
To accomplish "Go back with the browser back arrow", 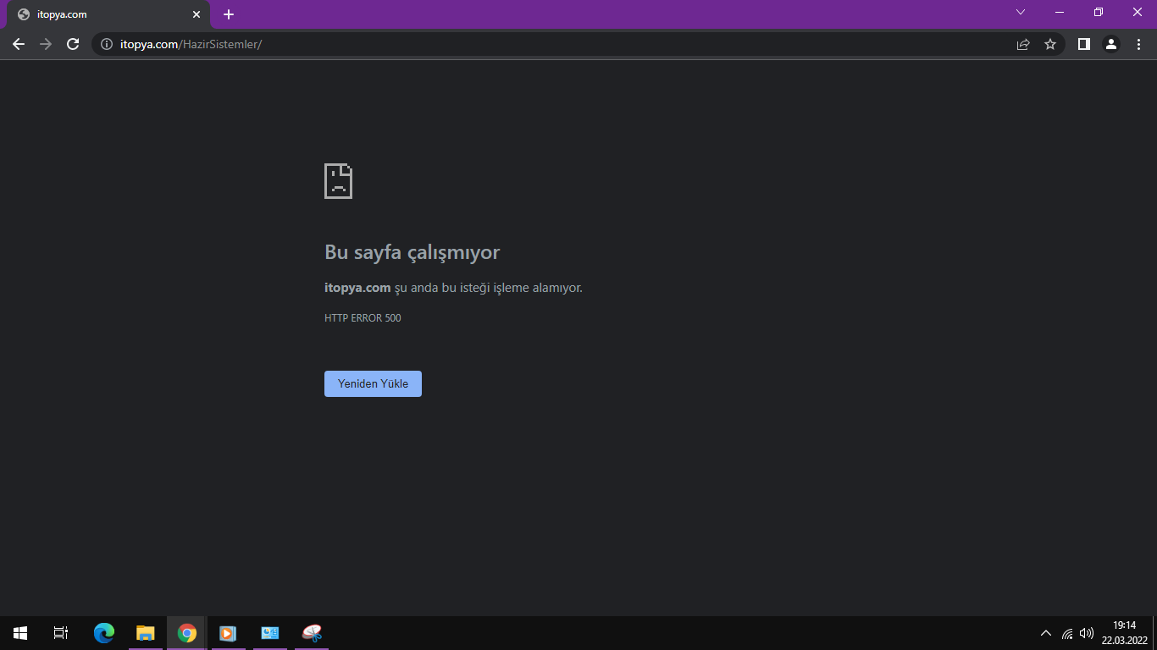I will [19, 44].
